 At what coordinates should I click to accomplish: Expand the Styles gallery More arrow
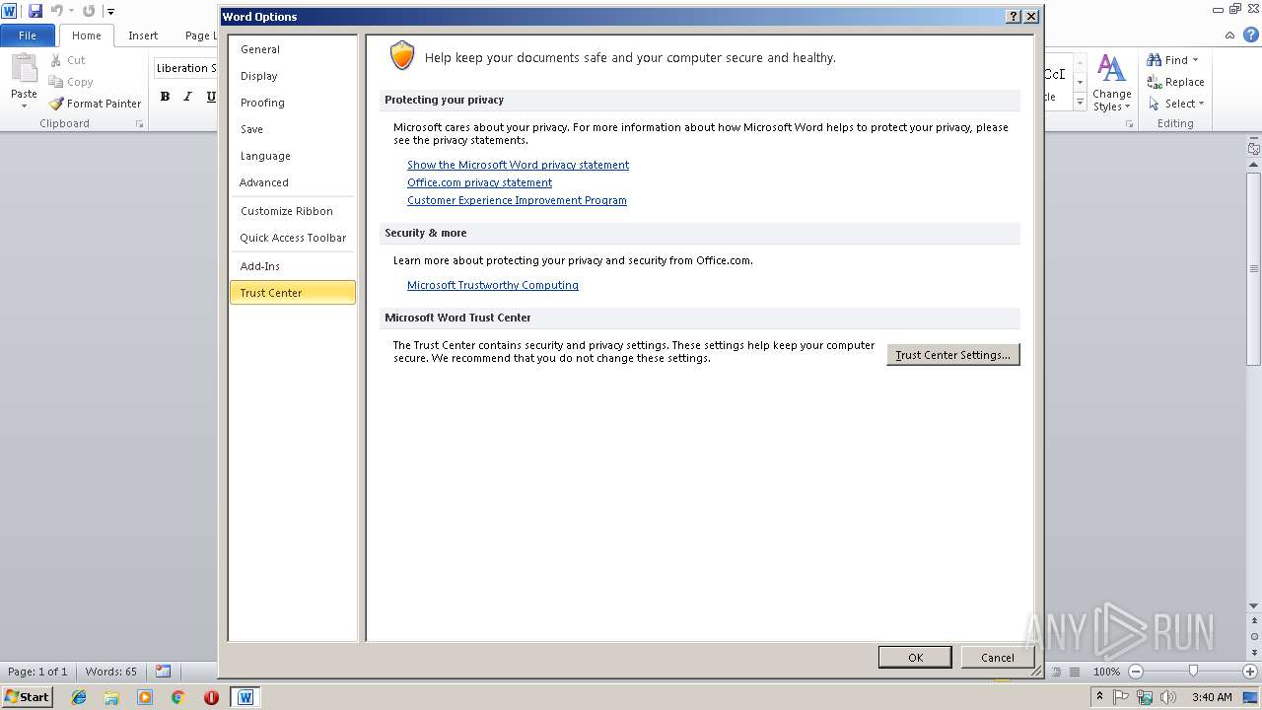coord(1080,103)
